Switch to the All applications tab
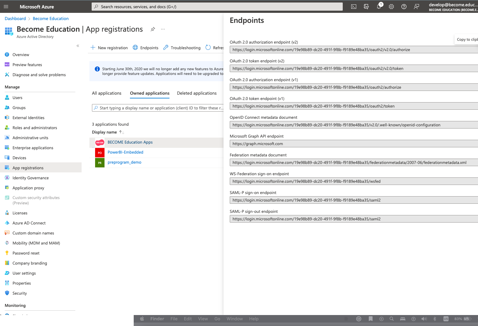Viewport: 478px width, 326px height. (x=106, y=93)
